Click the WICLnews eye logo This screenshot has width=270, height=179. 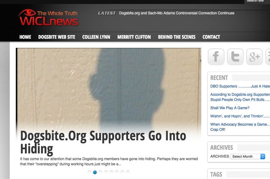coord(48,18)
